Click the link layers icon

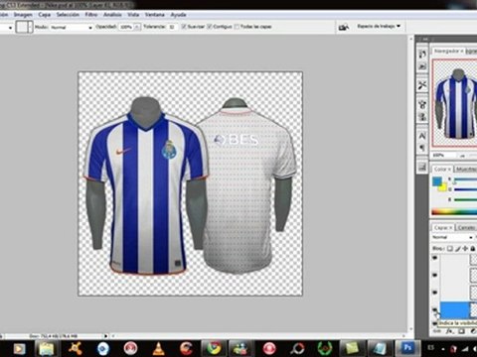(x=437, y=331)
